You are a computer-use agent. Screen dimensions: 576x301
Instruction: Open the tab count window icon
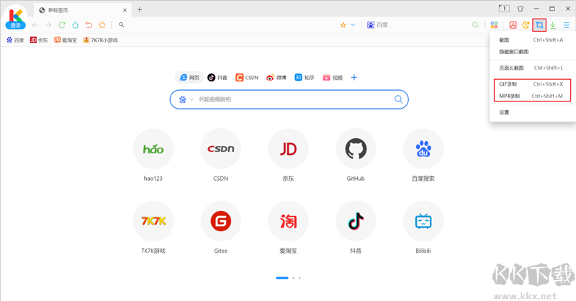click(504, 9)
